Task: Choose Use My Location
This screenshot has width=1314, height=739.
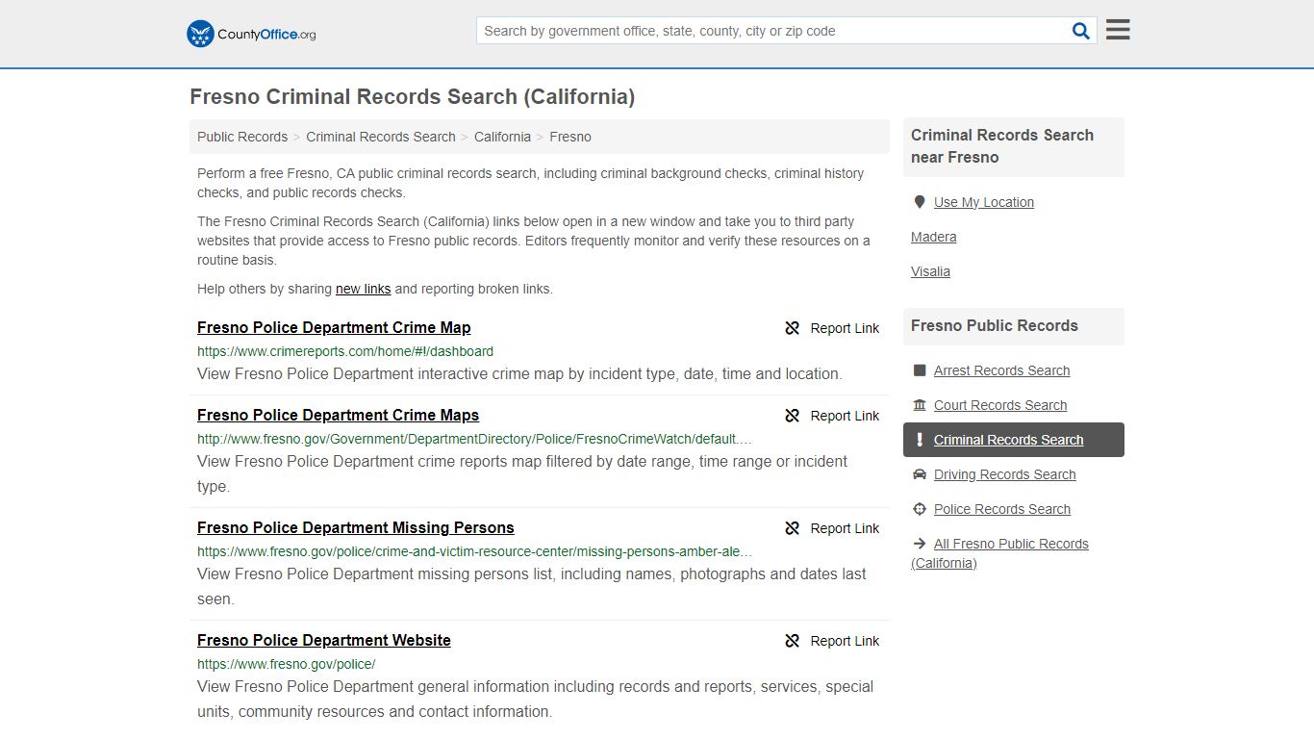Action: (x=984, y=202)
